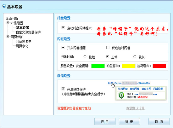
Task: Toggle 启动托盘闪动提示 checkbox
Action: [x=63, y=28]
